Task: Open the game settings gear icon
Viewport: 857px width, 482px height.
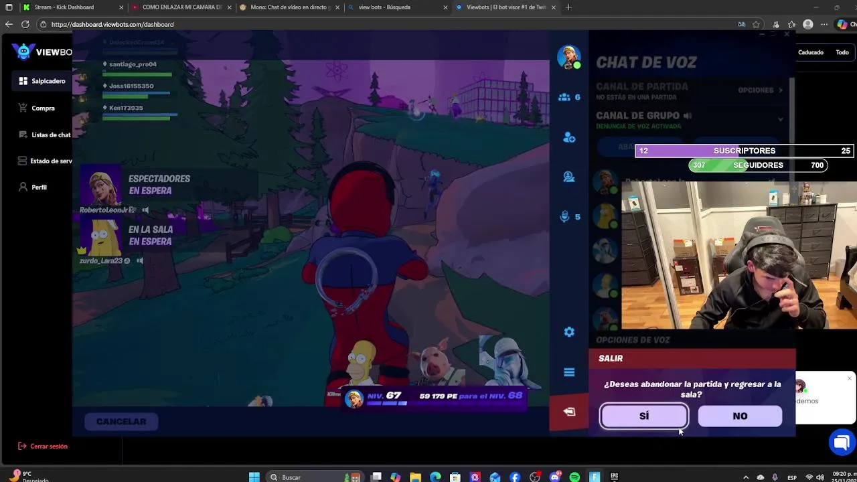Action: coord(569,332)
